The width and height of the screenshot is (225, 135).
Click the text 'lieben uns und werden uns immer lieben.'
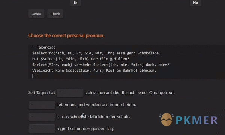coord(96,105)
